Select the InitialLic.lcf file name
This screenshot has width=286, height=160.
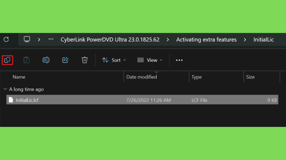coord(27,100)
